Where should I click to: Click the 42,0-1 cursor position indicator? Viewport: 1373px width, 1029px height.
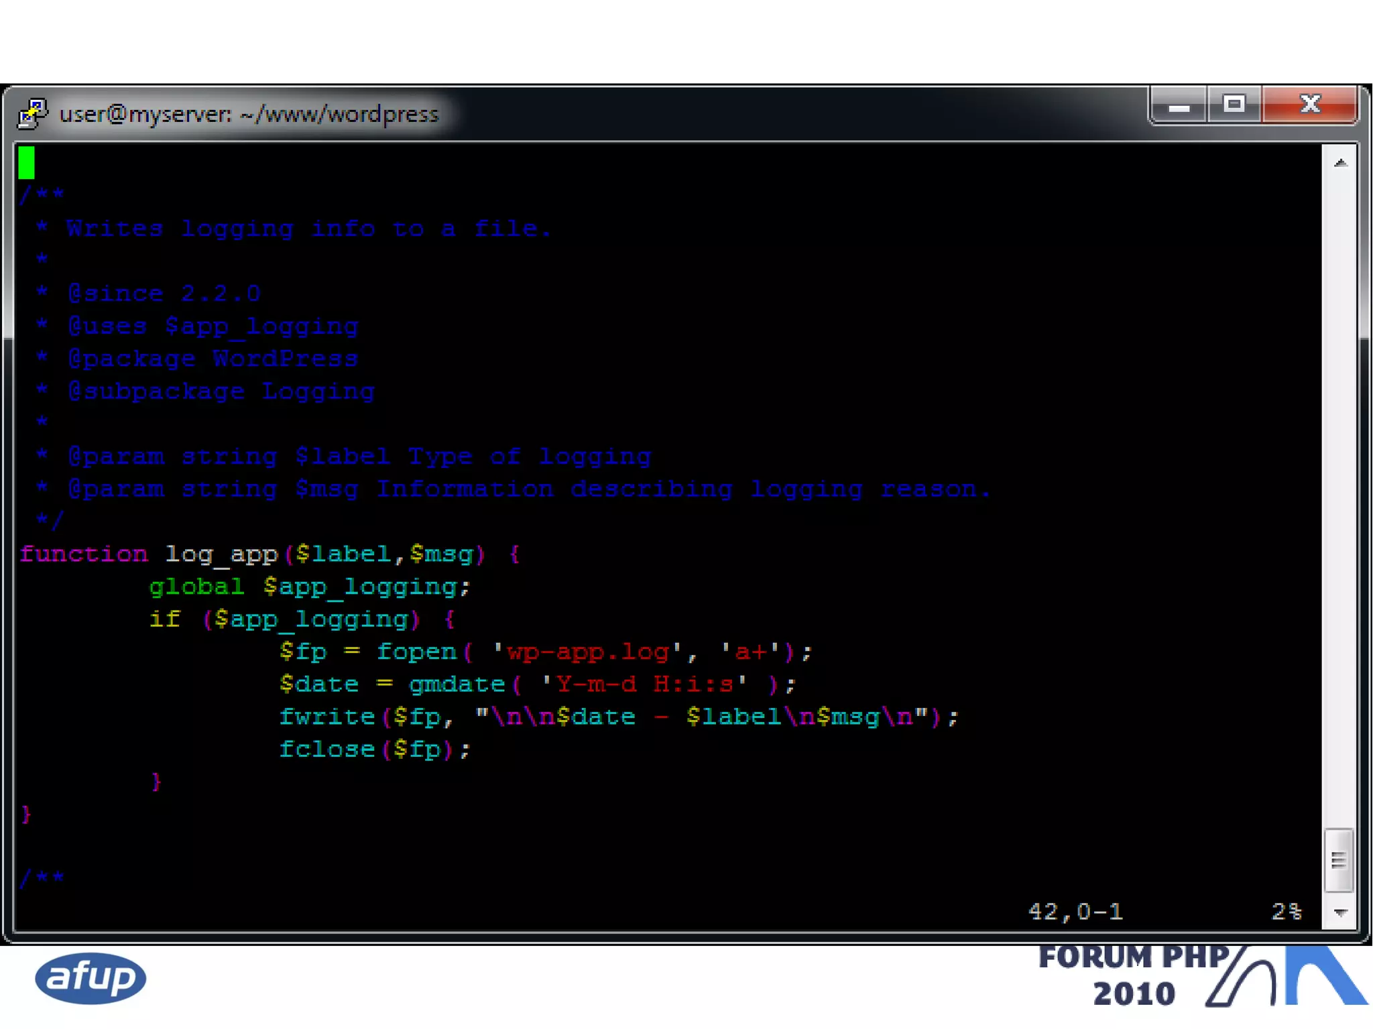1075,912
